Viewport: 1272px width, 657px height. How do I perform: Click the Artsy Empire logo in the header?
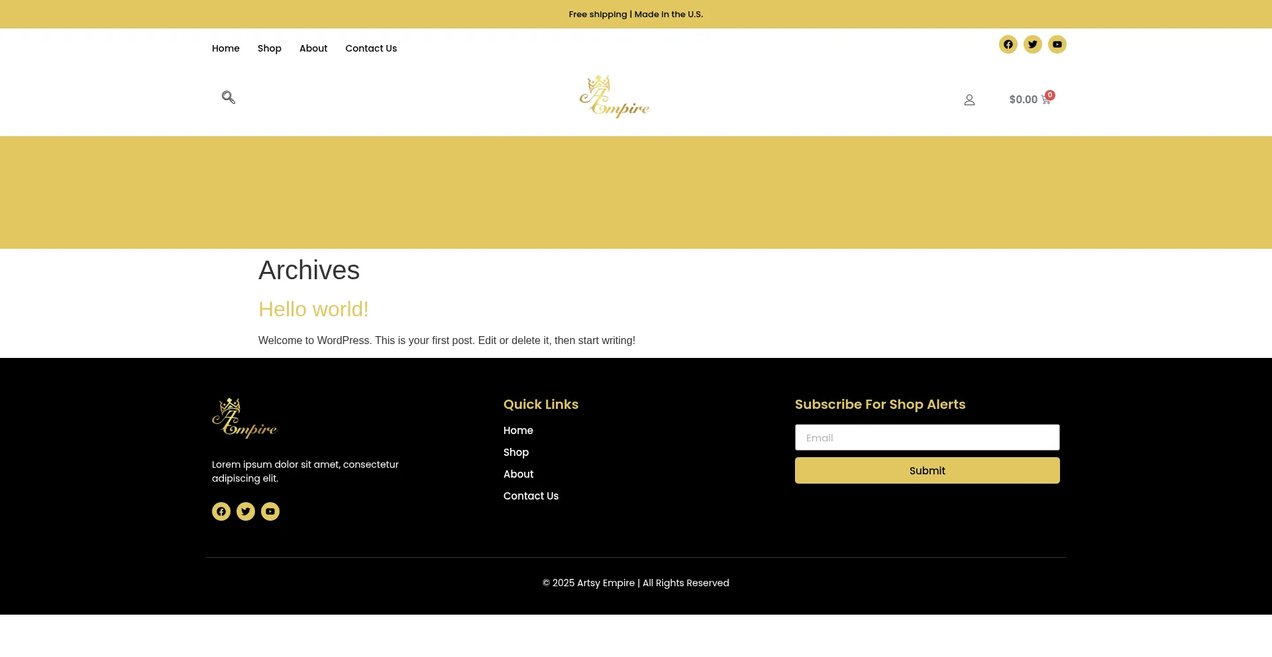tap(614, 97)
